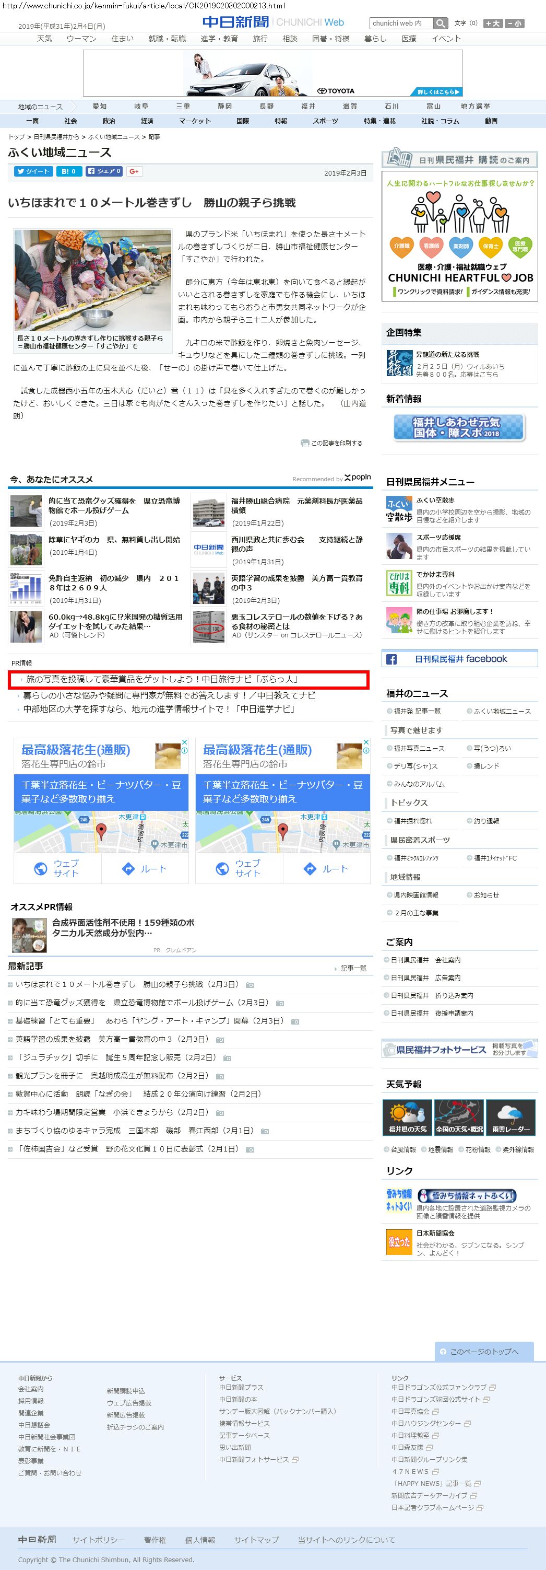Open 隣の仕事場 お邪魔します icon
Screen dimensions: 546x1570
pyautogui.click(x=399, y=621)
